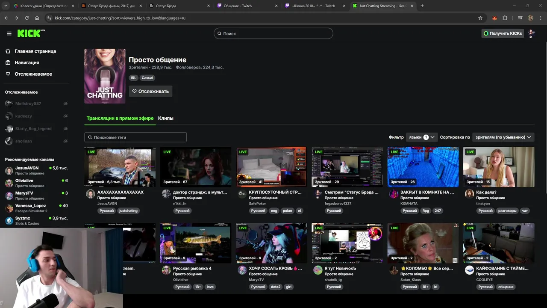Click the heart icon beside Отслеживаемое
This screenshot has height=308, width=547.
[x=8, y=74]
